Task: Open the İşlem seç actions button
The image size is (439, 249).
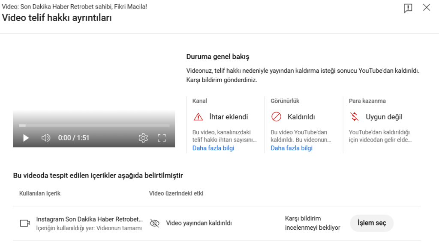Action: [372, 223]
